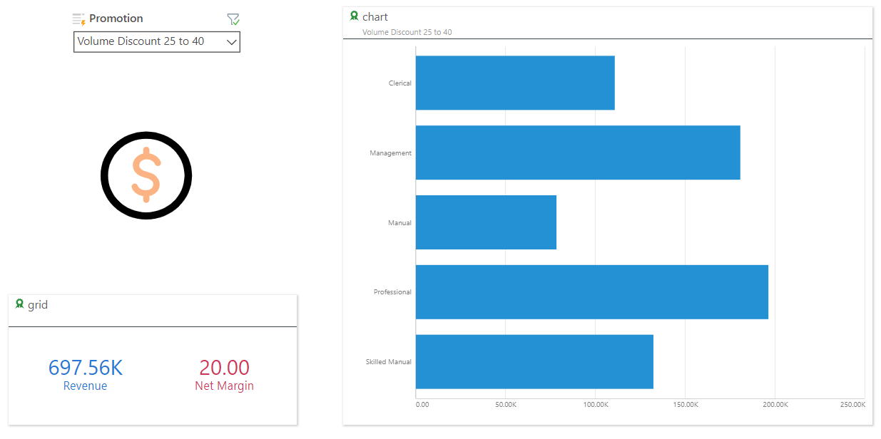
Task: Expand the Promotion dropdown chevron arrow
Action: tap(231, 42)
